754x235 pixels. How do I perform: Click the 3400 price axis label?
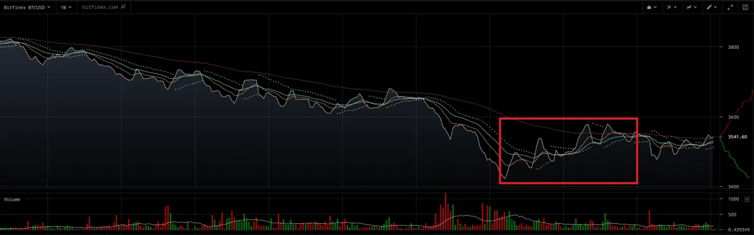click(733, 187)
